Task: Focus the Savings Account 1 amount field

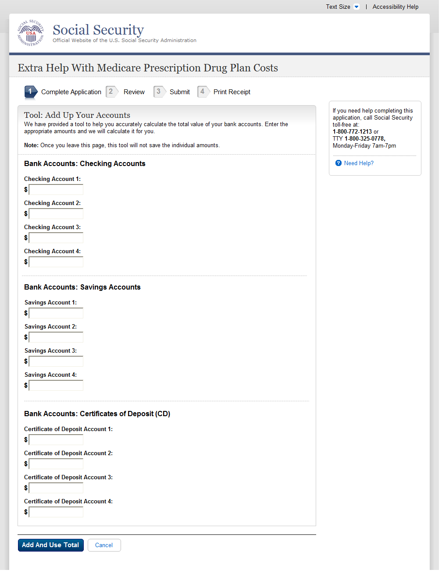Action: tap(56, 313)
